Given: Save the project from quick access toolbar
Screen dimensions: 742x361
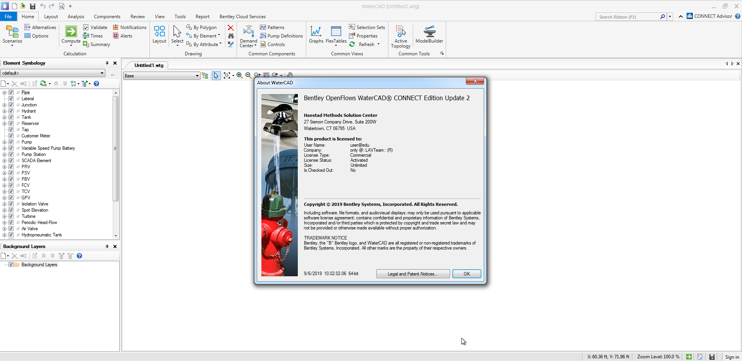Looking at the screenshot, I should coord(33,6).
